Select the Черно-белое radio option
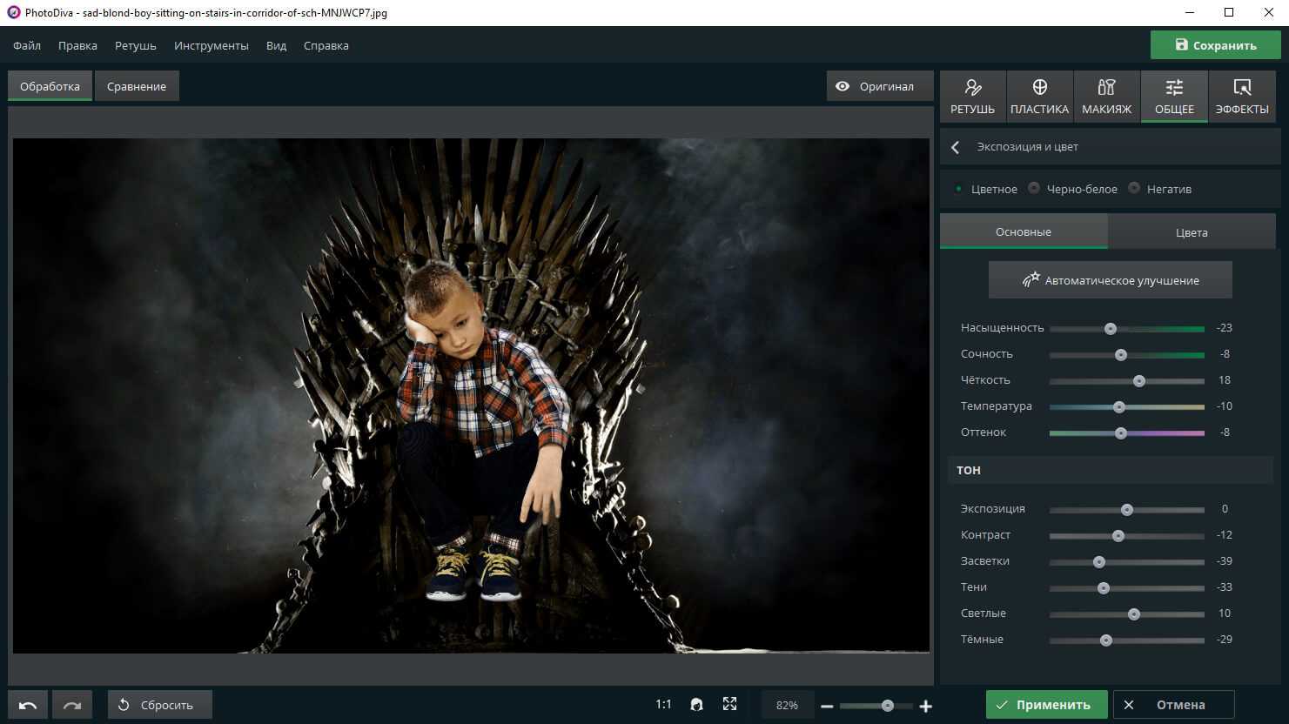This screenshot has height=724, width=1289. pyautogui.click(x=1034, y=189)
